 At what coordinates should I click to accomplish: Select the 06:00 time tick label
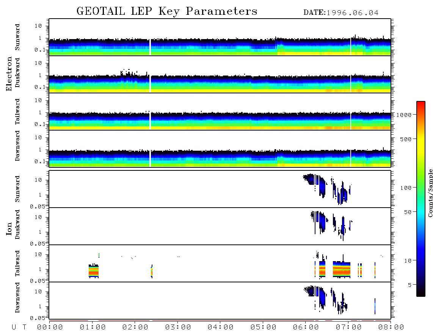click(x=306, y=328)
